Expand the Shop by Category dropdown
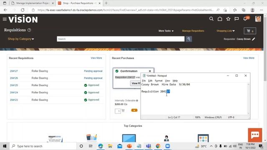267x150 pixels. click(21, 39)
